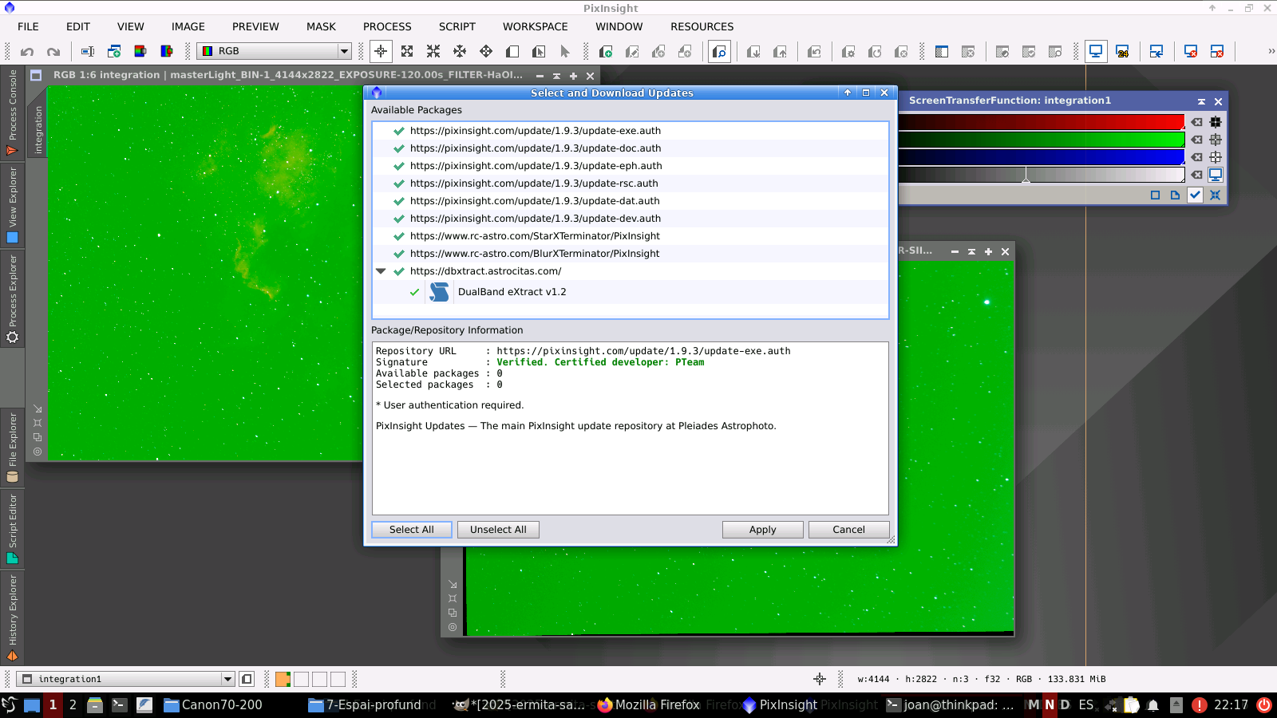Open the RGB channel display dropdown
Viewport: 1277px width, 718px height.
pyautogui.click(x=344, y=51)
